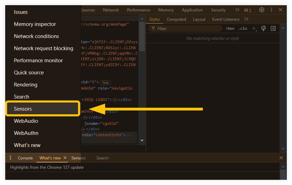
Task: Click the new style rule plus icon
Action: pos(254,28)
